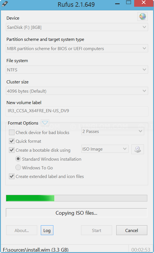Viewport: 154px width, 253px height.
Task: Open the language selection globe icon
Action: point(143,17)
